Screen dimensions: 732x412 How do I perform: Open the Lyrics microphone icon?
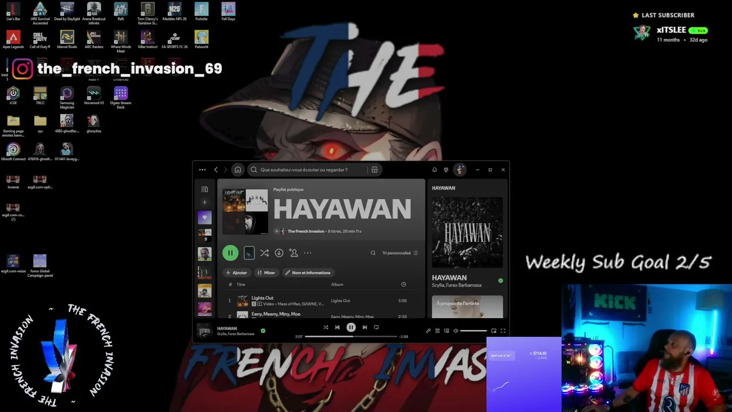(x=428, y=331)
